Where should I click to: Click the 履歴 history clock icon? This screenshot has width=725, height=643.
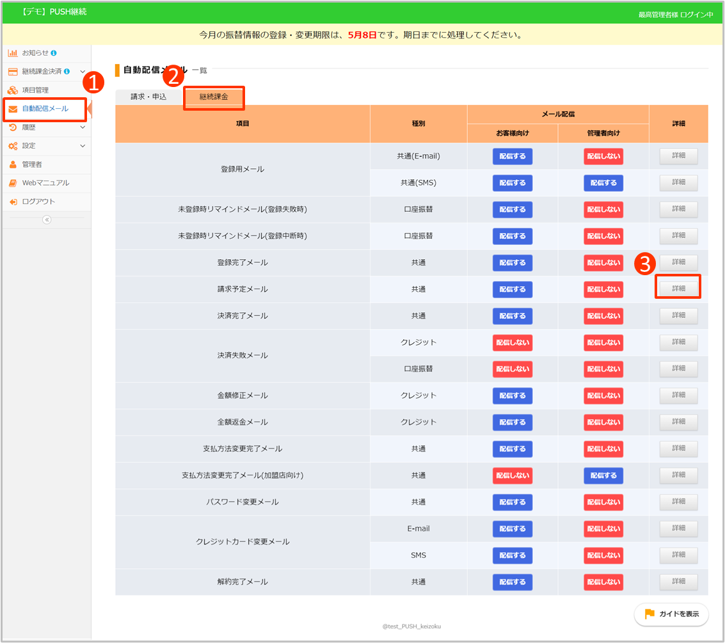pyautogui.click(x=13, y=127)
